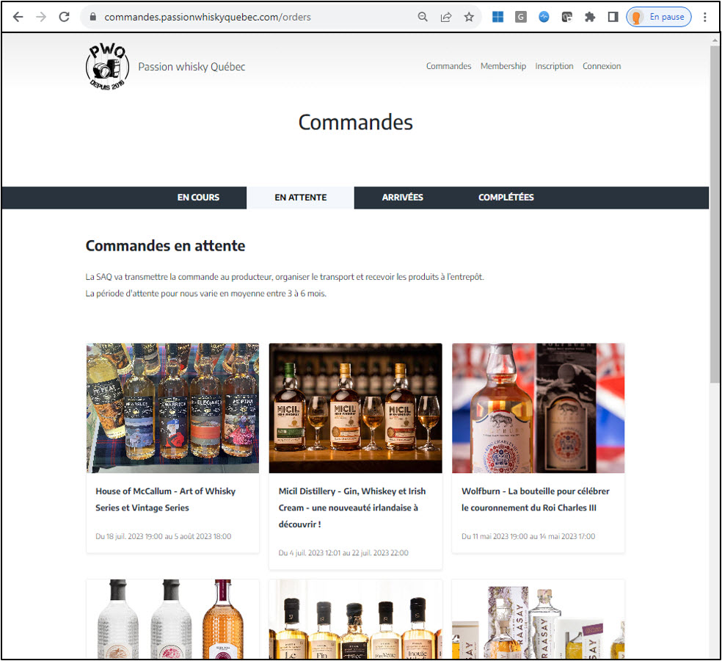Viewport: 722px width, 661px height.
Task: Switch to the COMPLÉTÉES tab
Action: [x=506, y=198]
